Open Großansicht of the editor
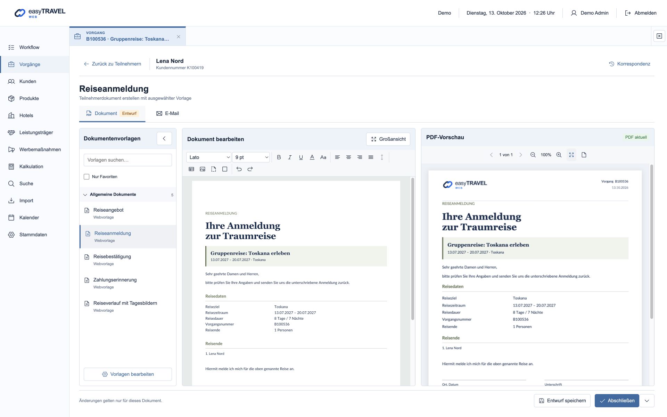 coord(388,139)
